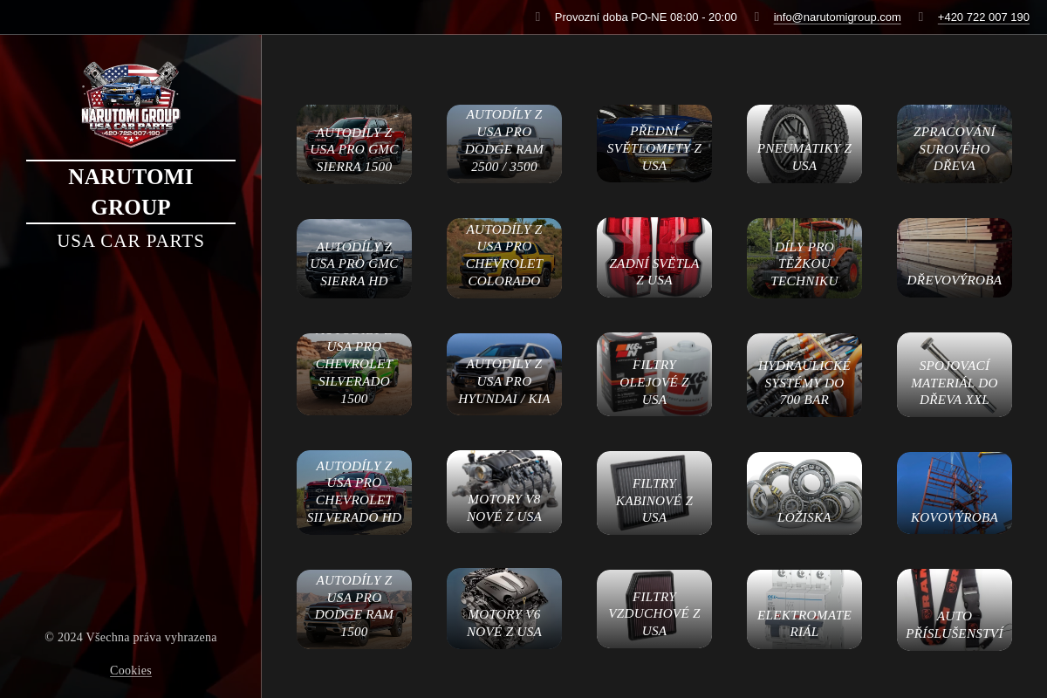
Task: Select the Přední světlomety z USA tile
Action: [654, 144]
